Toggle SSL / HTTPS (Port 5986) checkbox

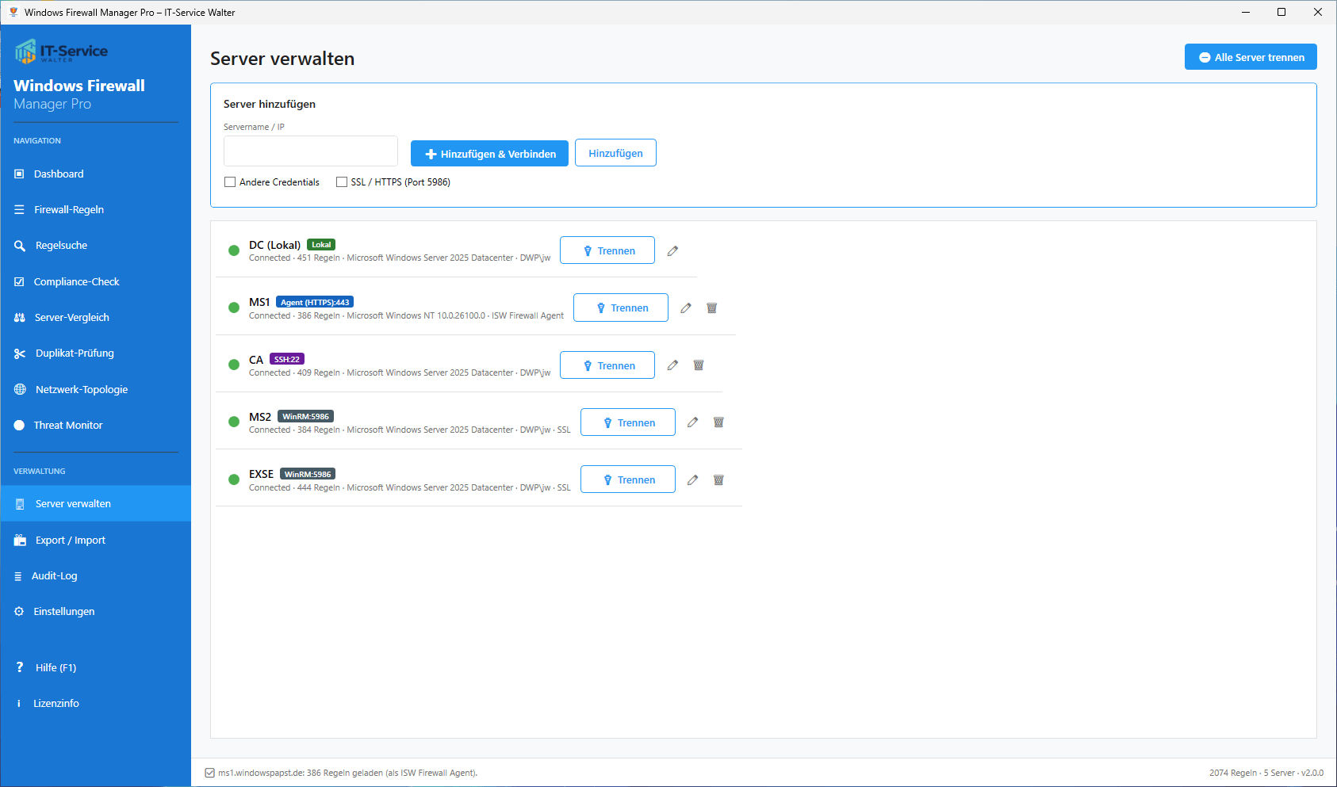(x=342, y=181)
